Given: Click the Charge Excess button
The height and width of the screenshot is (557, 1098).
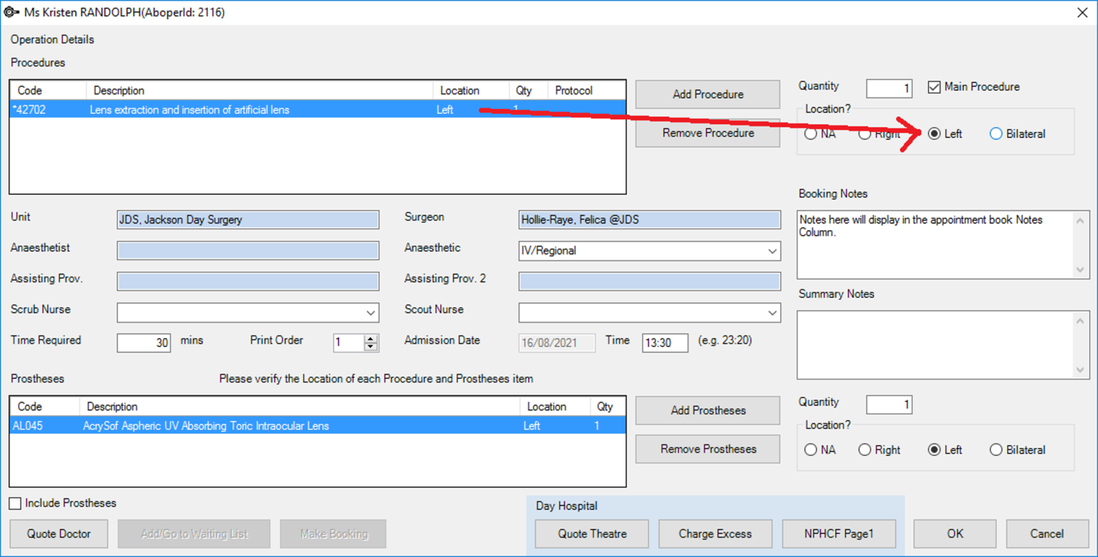Looking at the screenshot, I should [x=715, y=534].
